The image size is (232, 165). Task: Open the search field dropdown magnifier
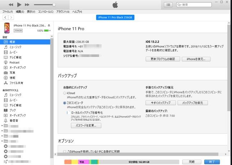179,5
